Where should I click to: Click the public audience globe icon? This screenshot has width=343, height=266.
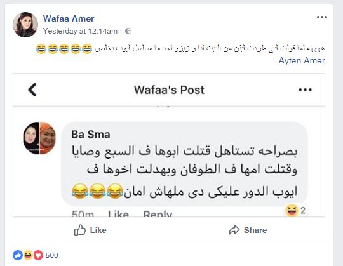[x=128, y=31]
